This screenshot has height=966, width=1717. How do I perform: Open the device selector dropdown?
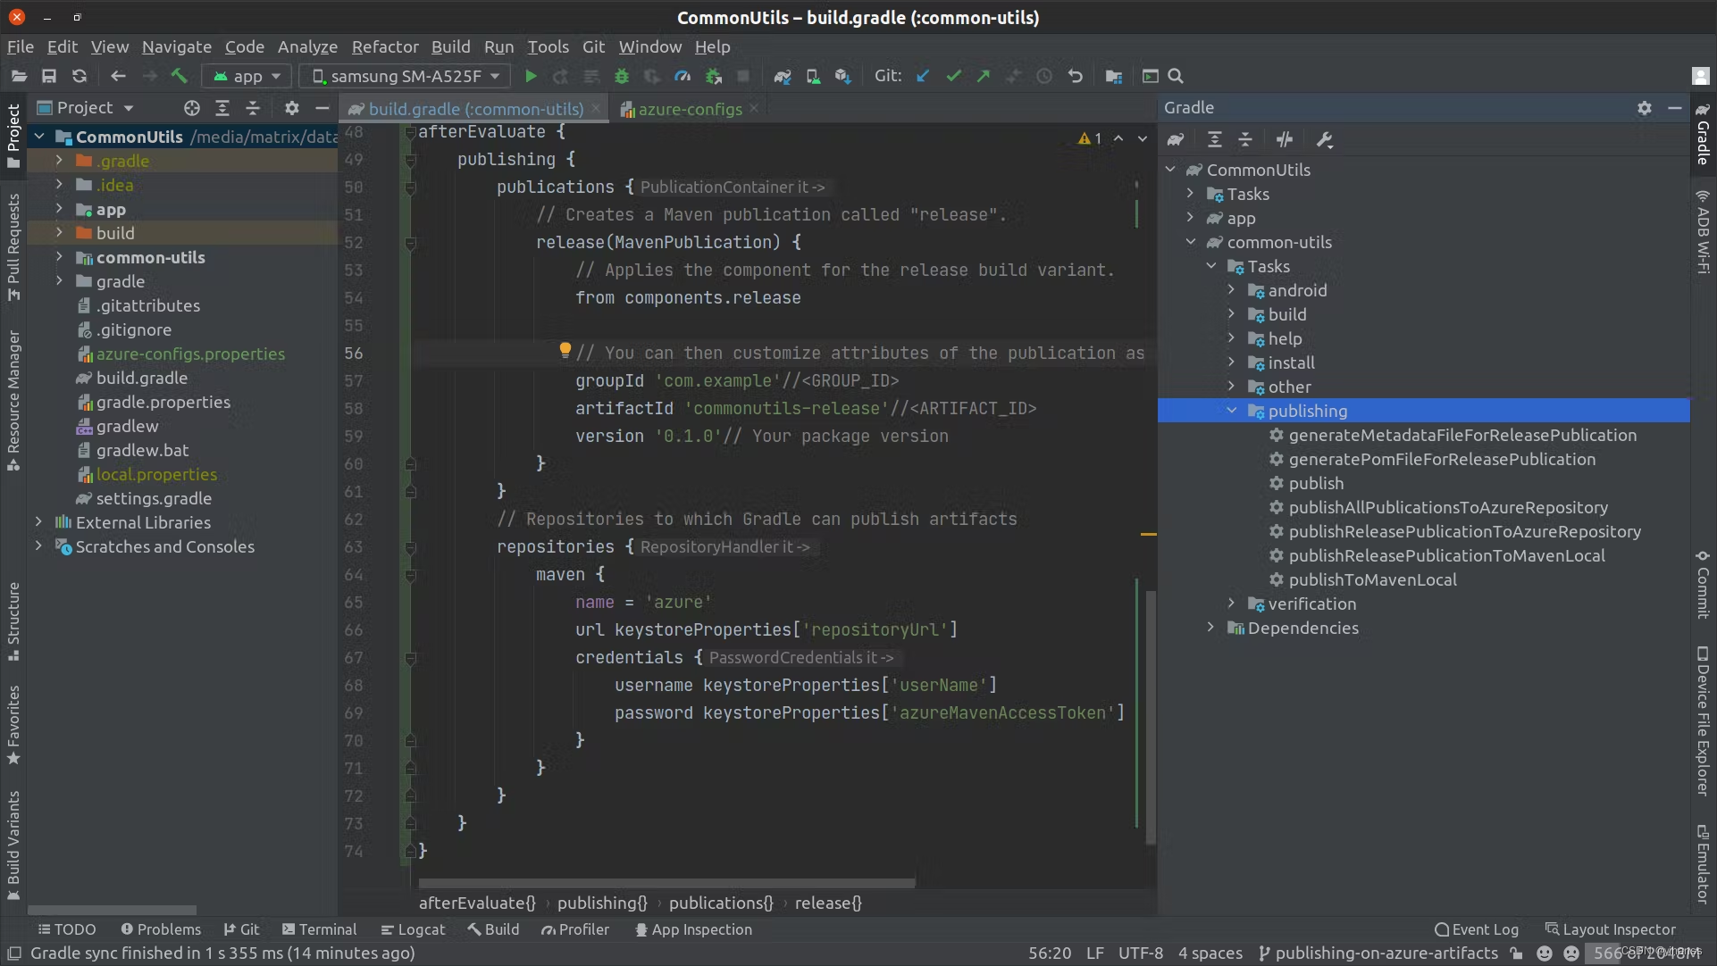point(405,76)
